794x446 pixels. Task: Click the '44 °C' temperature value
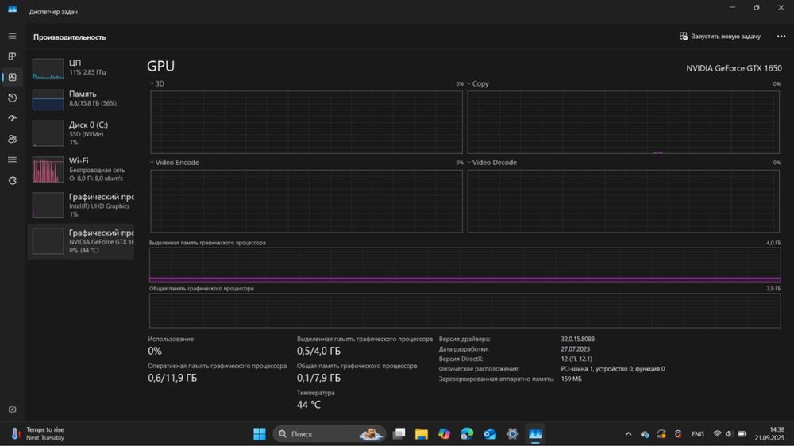308,405
